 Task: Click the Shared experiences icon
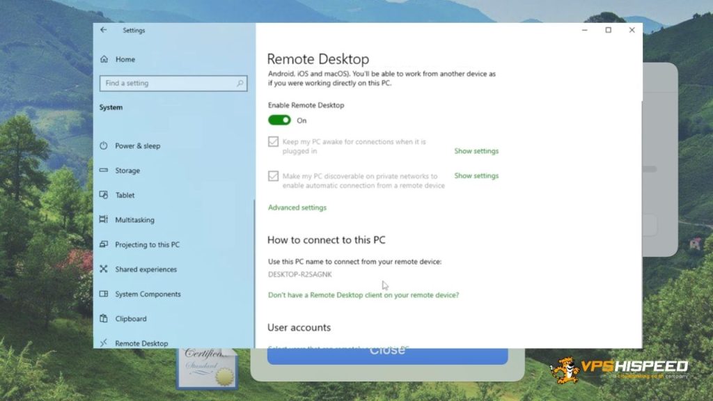pyautogui.click(x=104, y=269)
